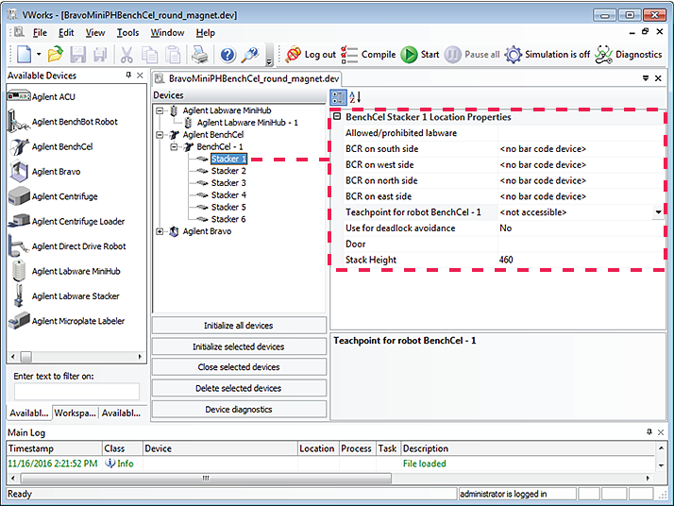The image size is (674, 506).
Task: Collapse the Agilent Labware MiniHub tree node
Action: 160,110
